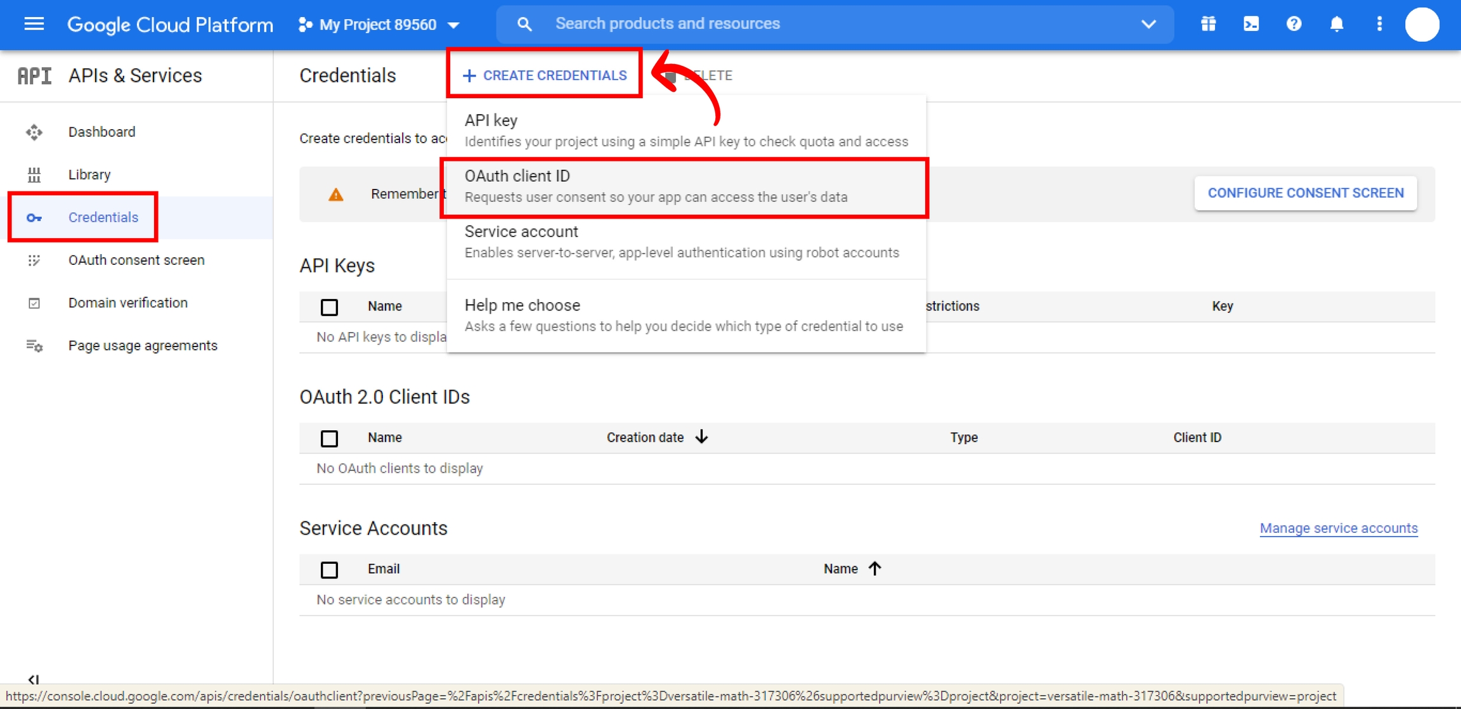
Task: Expand the search bar dropdown chevron
Action: [x=1148, y=24]
